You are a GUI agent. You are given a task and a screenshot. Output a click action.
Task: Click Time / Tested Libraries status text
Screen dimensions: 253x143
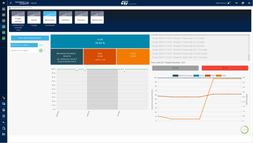[168, 63]
